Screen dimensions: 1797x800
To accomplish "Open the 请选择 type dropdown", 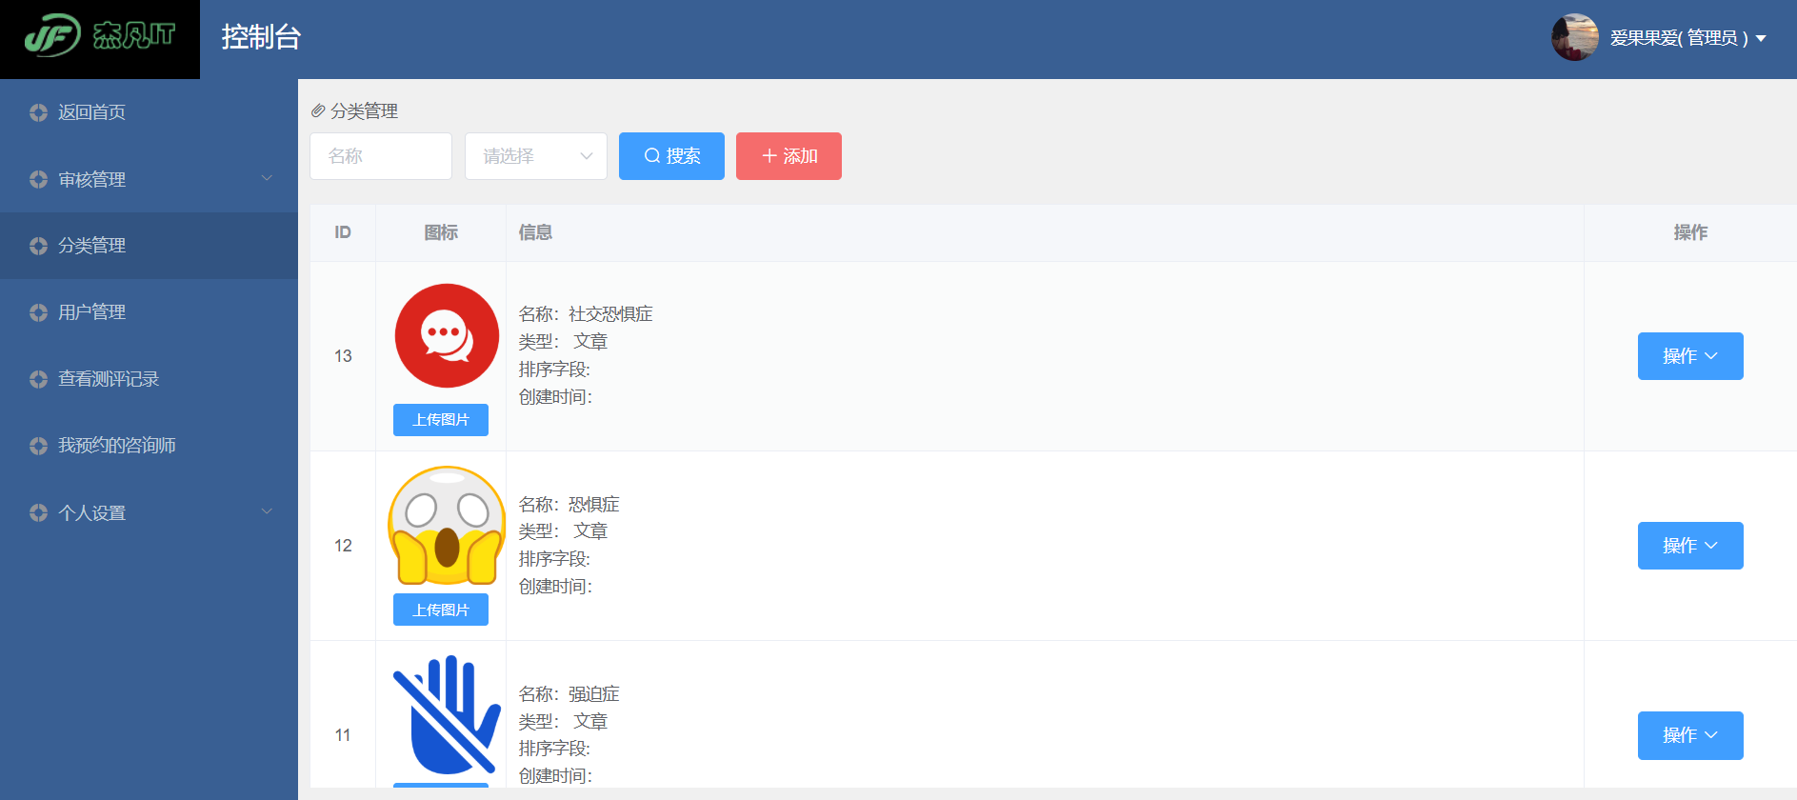I will pos(536,156).
